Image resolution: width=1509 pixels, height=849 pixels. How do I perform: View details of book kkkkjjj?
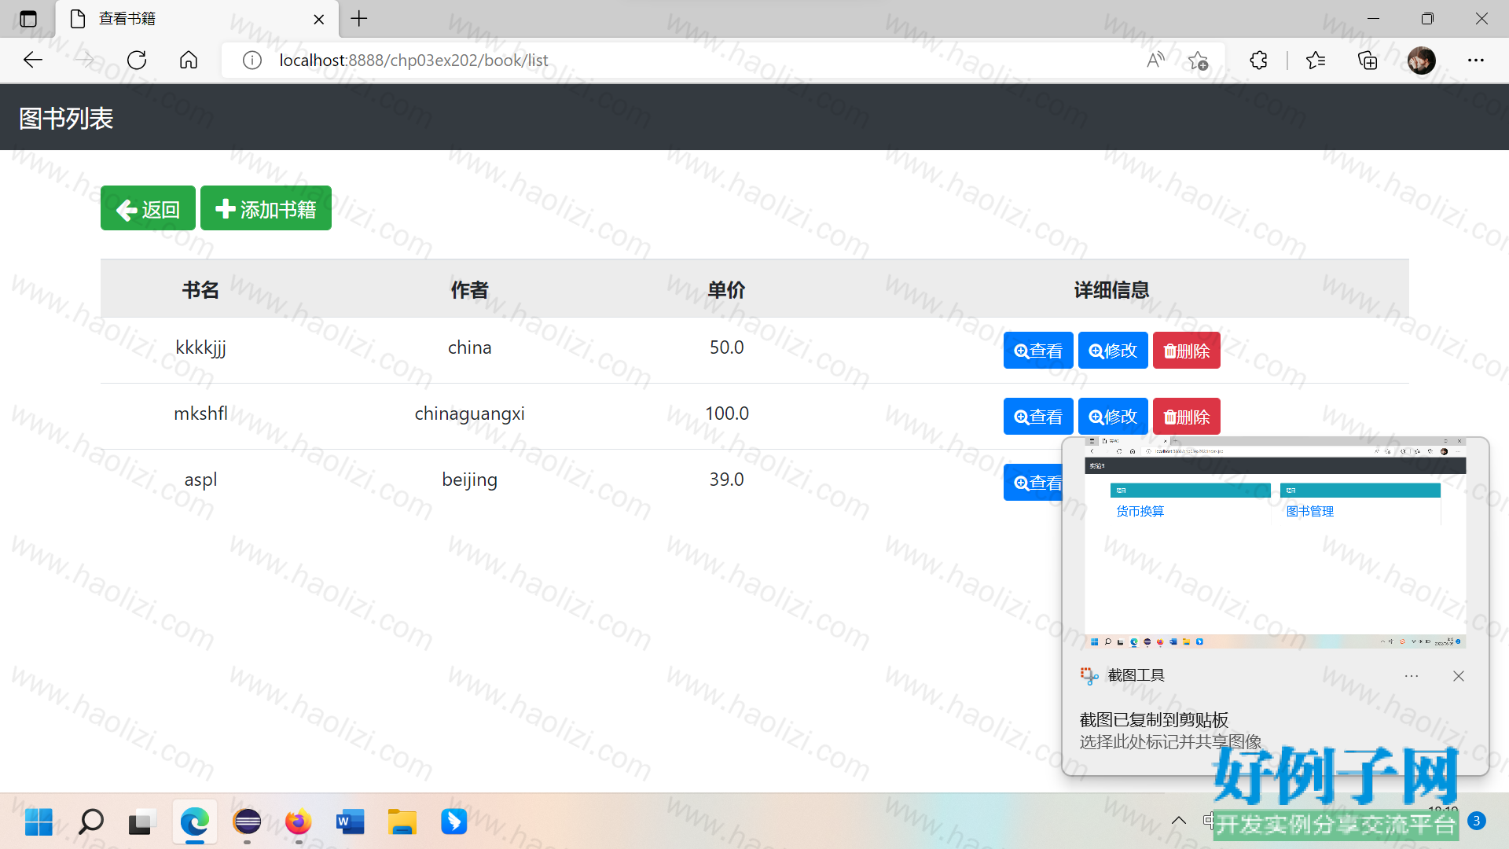pyautogui.click(x=1038, y=351)
